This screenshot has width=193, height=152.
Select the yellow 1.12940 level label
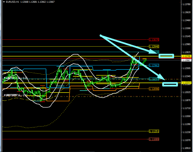[x=154, y=46]
